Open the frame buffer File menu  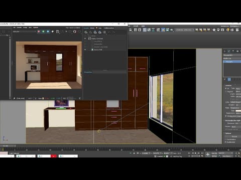[14, 27]
